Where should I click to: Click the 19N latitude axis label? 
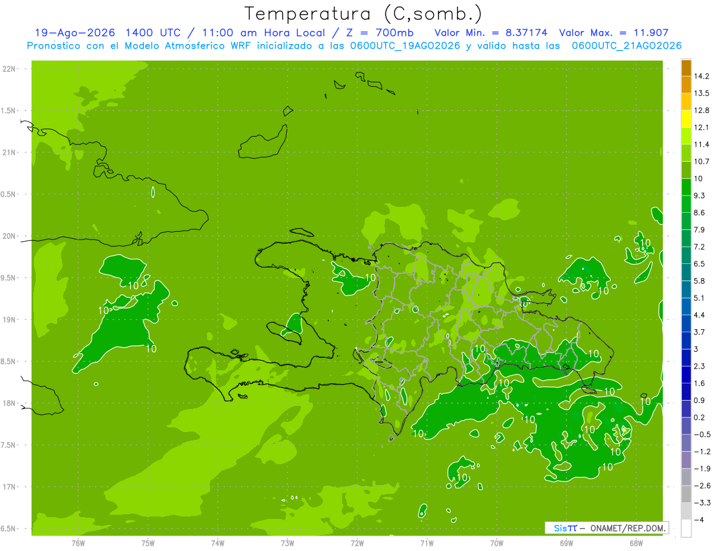point(10,320)
